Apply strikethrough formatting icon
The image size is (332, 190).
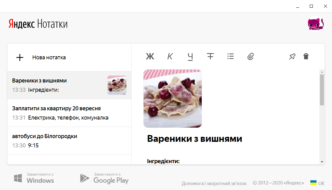click(x=210, y=56)
